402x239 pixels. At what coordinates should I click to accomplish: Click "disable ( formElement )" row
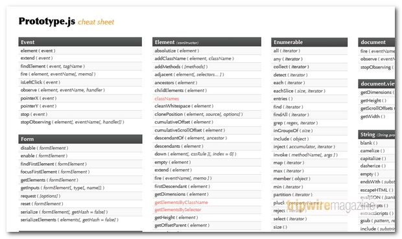pyautogui.click(x=80, y=148)
